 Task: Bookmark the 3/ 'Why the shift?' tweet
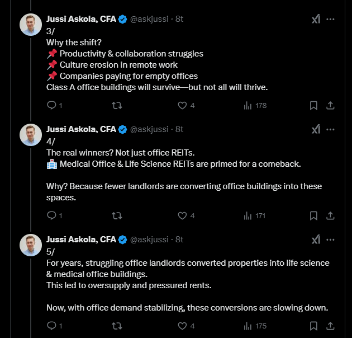pyautogui.click(x=313, y=105)
